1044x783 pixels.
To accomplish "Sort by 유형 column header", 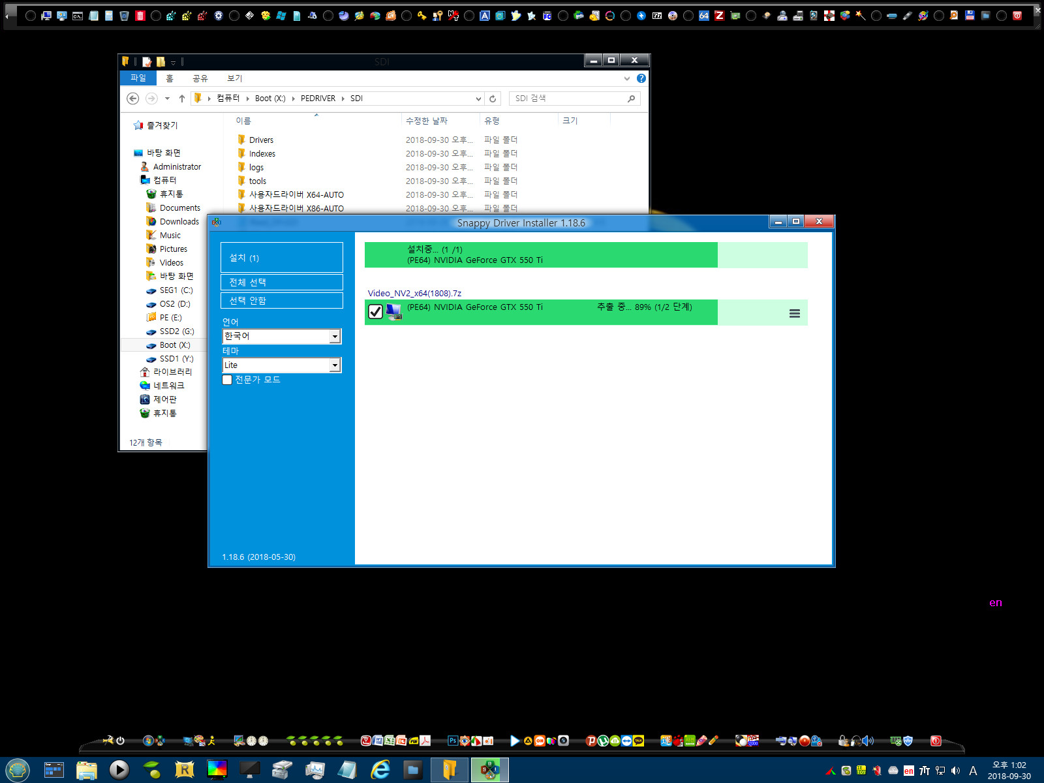I will pyautogui.click(x=492, y=121).
